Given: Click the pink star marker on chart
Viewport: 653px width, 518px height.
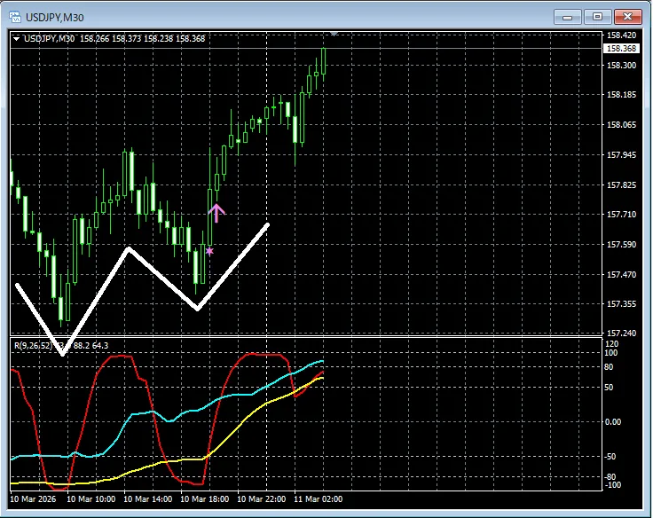Looking at the screenshot, I should [209, 251].
